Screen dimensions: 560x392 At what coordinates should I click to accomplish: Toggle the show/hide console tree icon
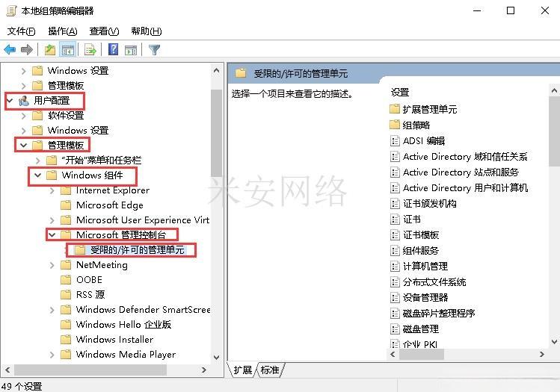(x=67, y=49)
